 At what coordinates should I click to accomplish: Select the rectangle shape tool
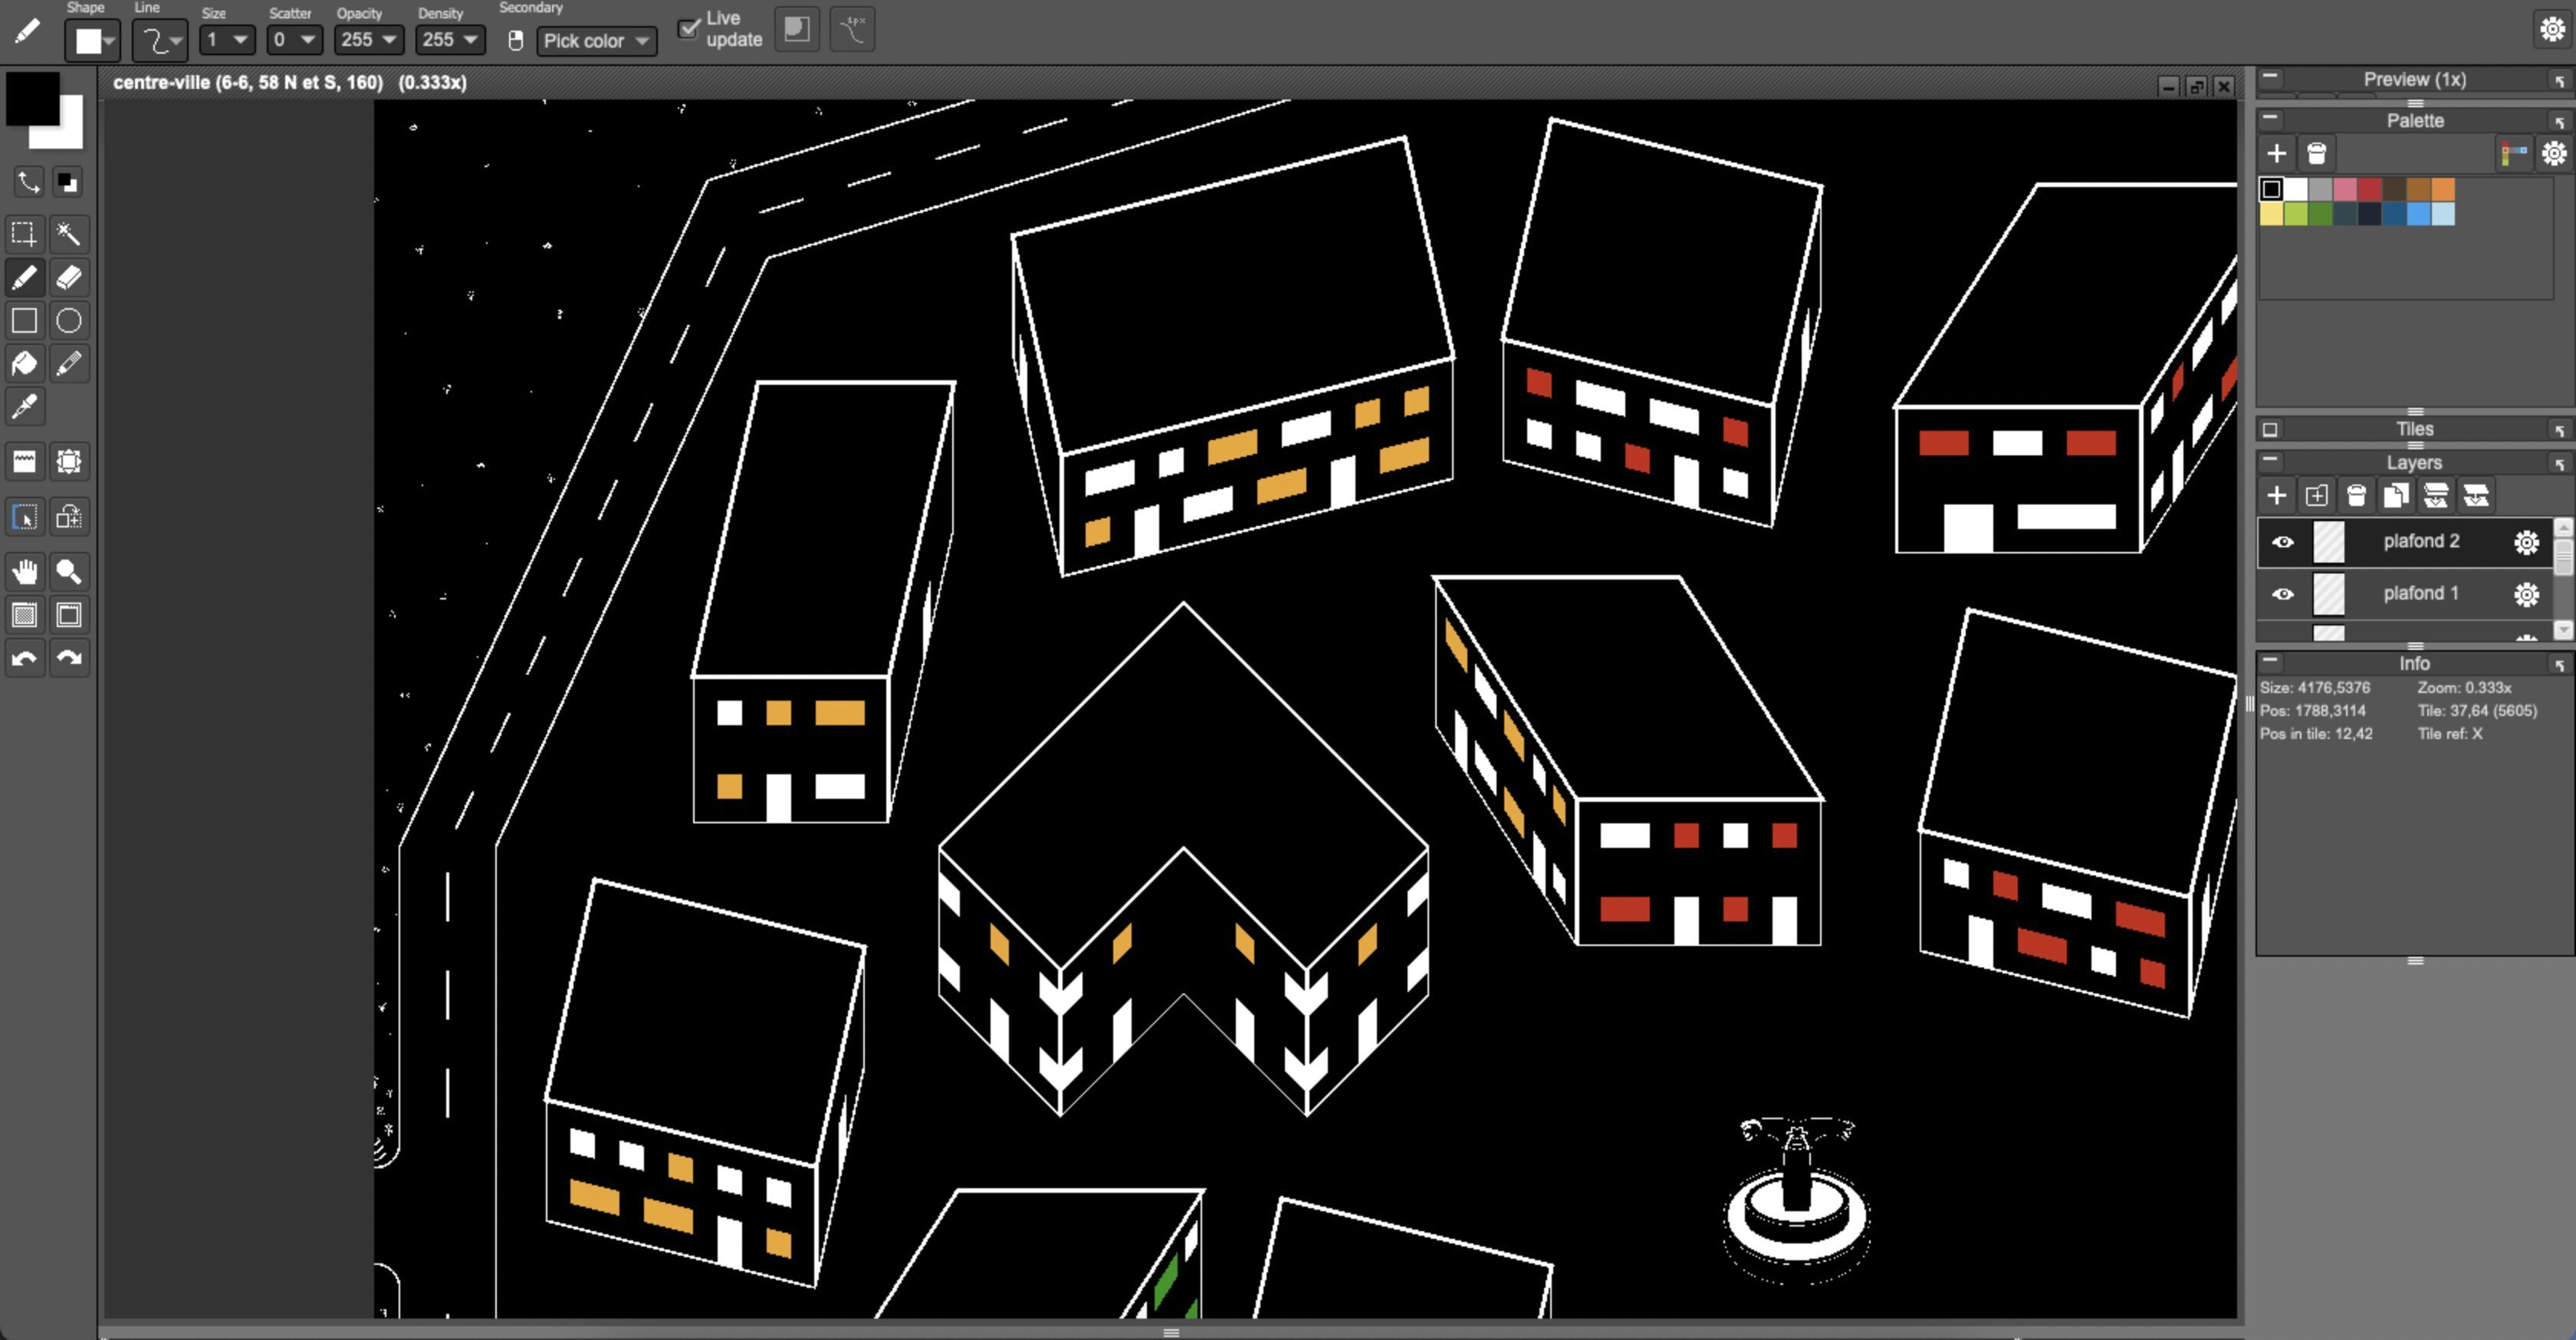[24, 320]
